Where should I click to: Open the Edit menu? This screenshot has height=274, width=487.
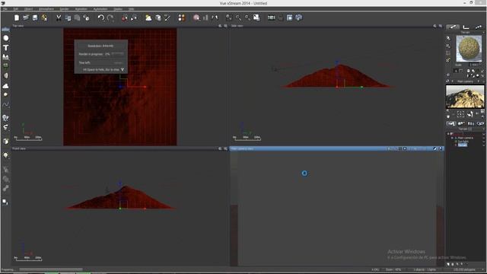coord(15,9)
